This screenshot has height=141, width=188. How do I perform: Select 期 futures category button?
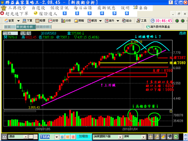click(68, 137)
